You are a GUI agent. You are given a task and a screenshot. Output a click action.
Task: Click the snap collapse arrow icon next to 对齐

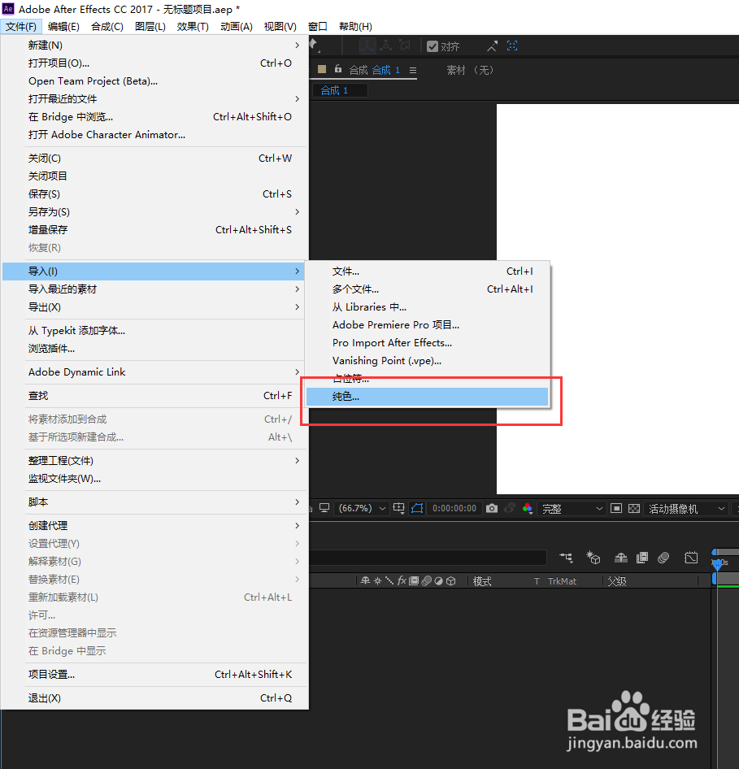click(x=492, y=46)
